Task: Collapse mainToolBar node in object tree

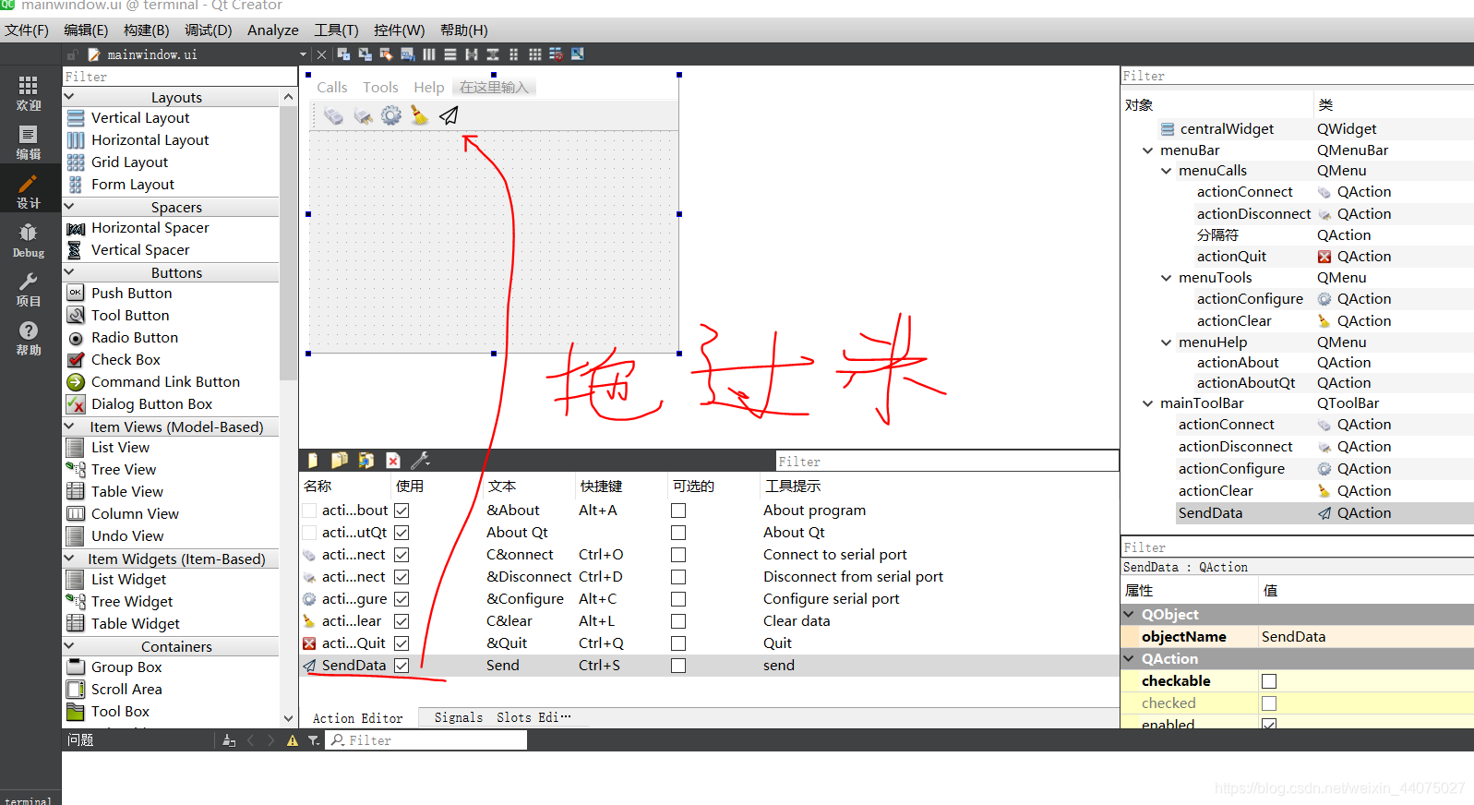Action: click(1147, 403)
